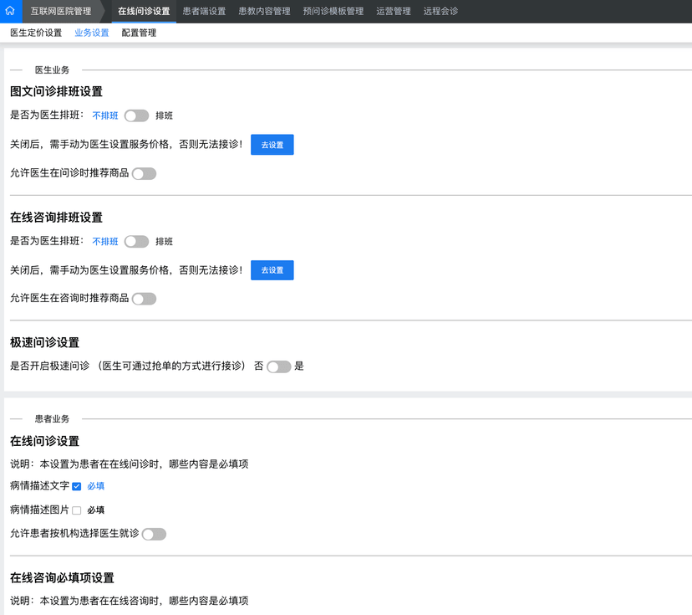
Task: Click the 医生业务 section divider label
Action: click(52, 69)
